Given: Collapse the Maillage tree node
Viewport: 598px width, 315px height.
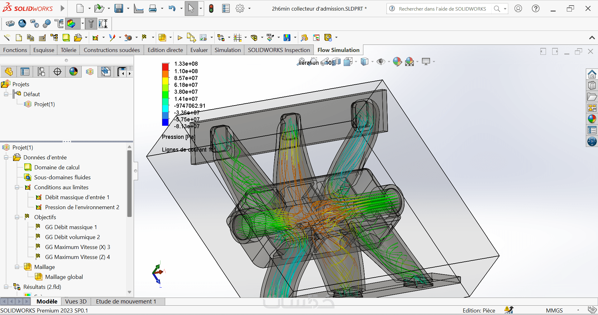Looking at the screenshot, I should click(17, 267).
